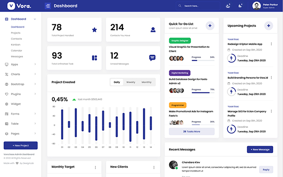The image size is (283, 177).
Task: Open Kanban in the sidebar
Action: pyautogui.click(x=16, y=45)
